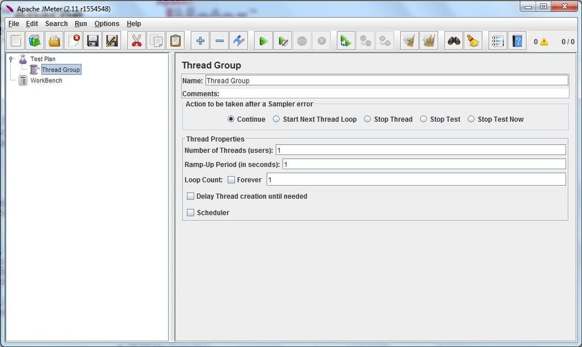The height and width of the screenshot is (347, 582).
Task: Open the Help menu
Action: pyautogui.click(x=134, y=24)
